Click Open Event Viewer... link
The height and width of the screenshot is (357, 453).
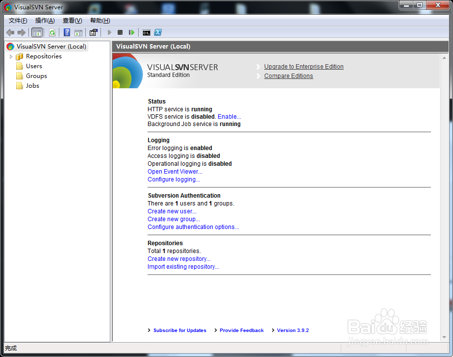click(175, 172)
